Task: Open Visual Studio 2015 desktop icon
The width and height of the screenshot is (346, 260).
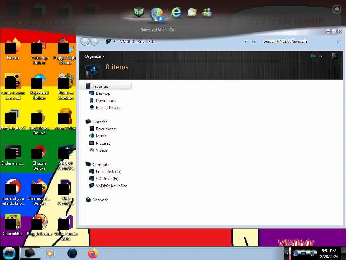Action: [x=66, y=228]
